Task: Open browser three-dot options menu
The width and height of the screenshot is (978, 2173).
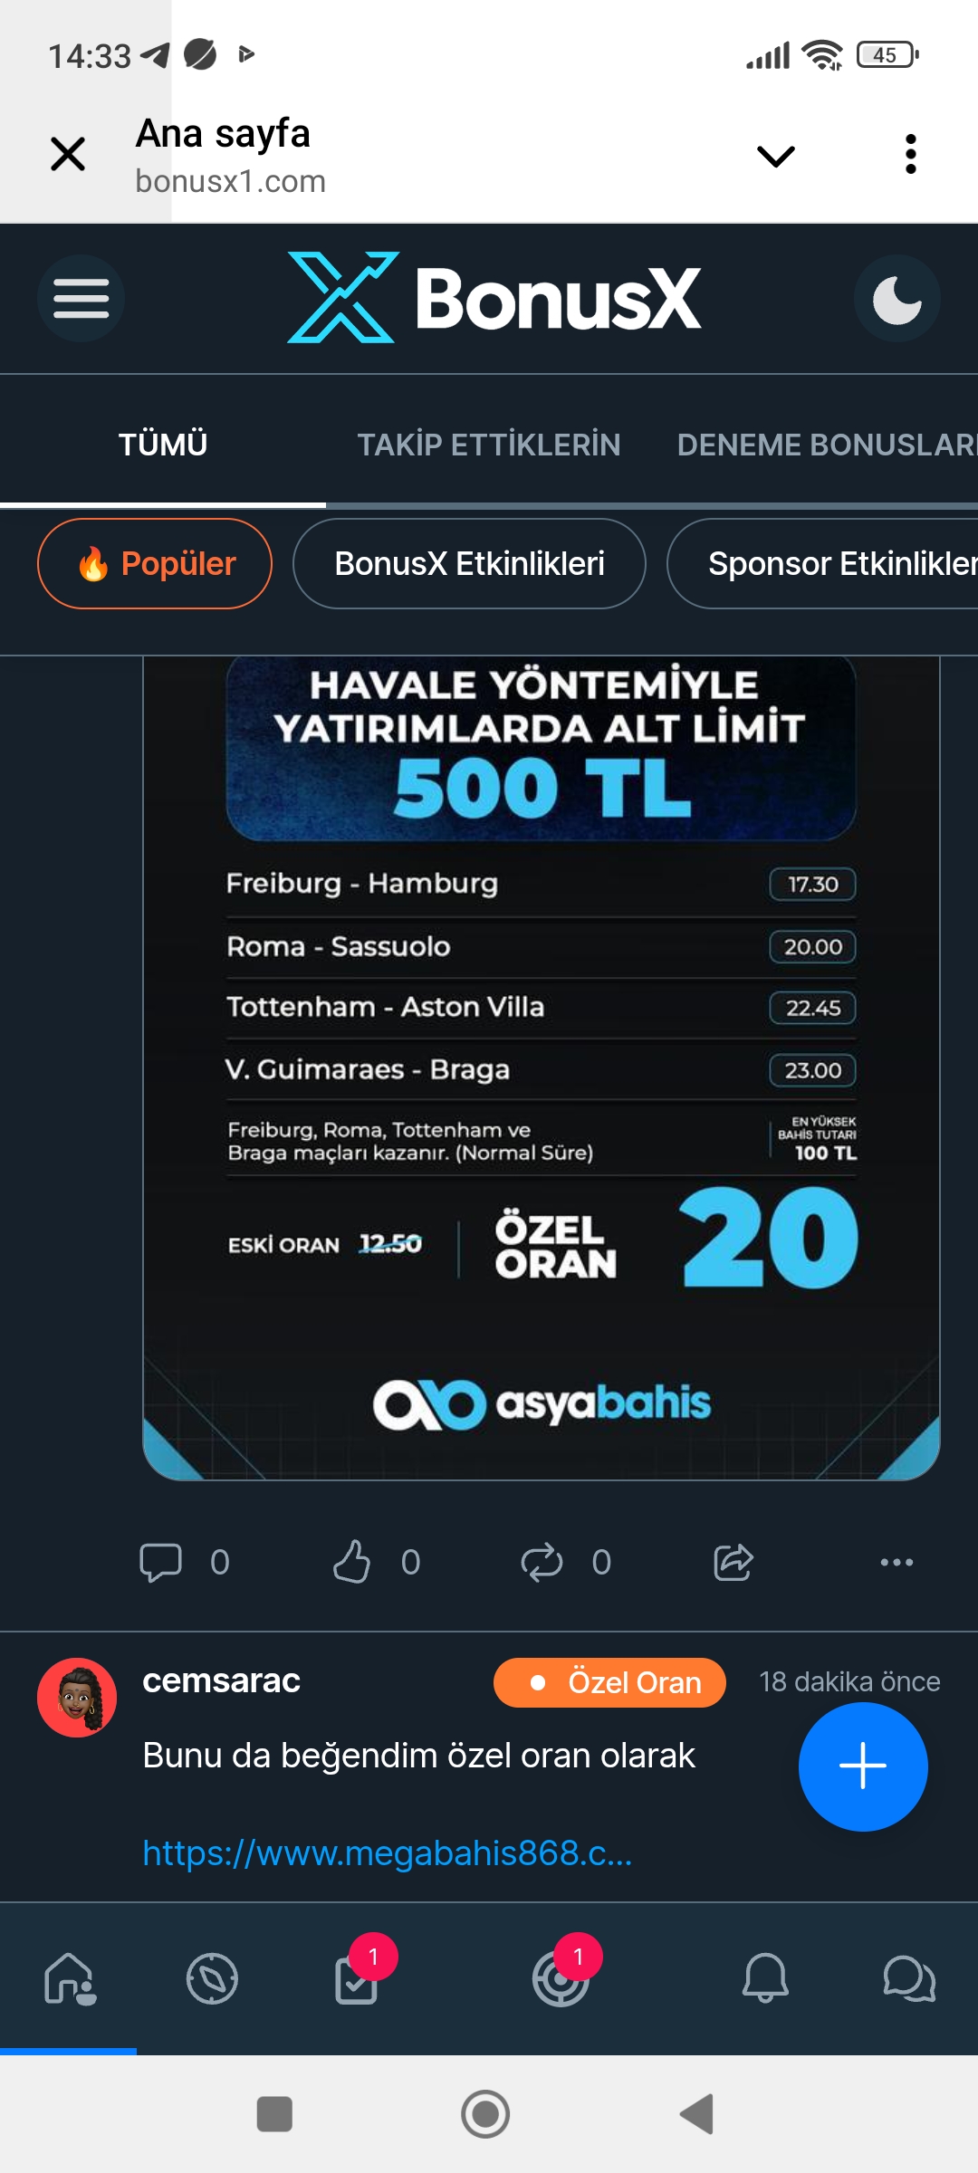Action: coord(910,154)
